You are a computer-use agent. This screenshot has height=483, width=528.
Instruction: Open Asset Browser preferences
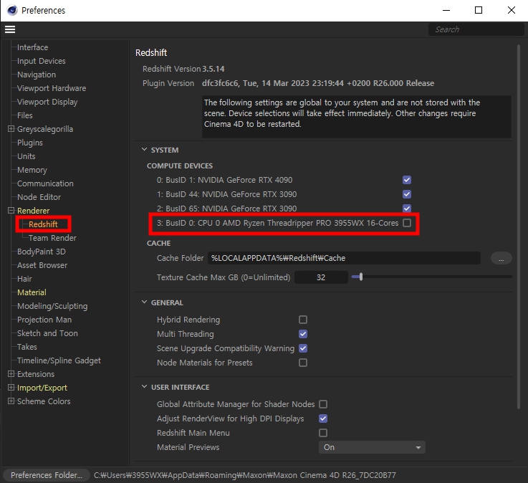pos(42,265)
